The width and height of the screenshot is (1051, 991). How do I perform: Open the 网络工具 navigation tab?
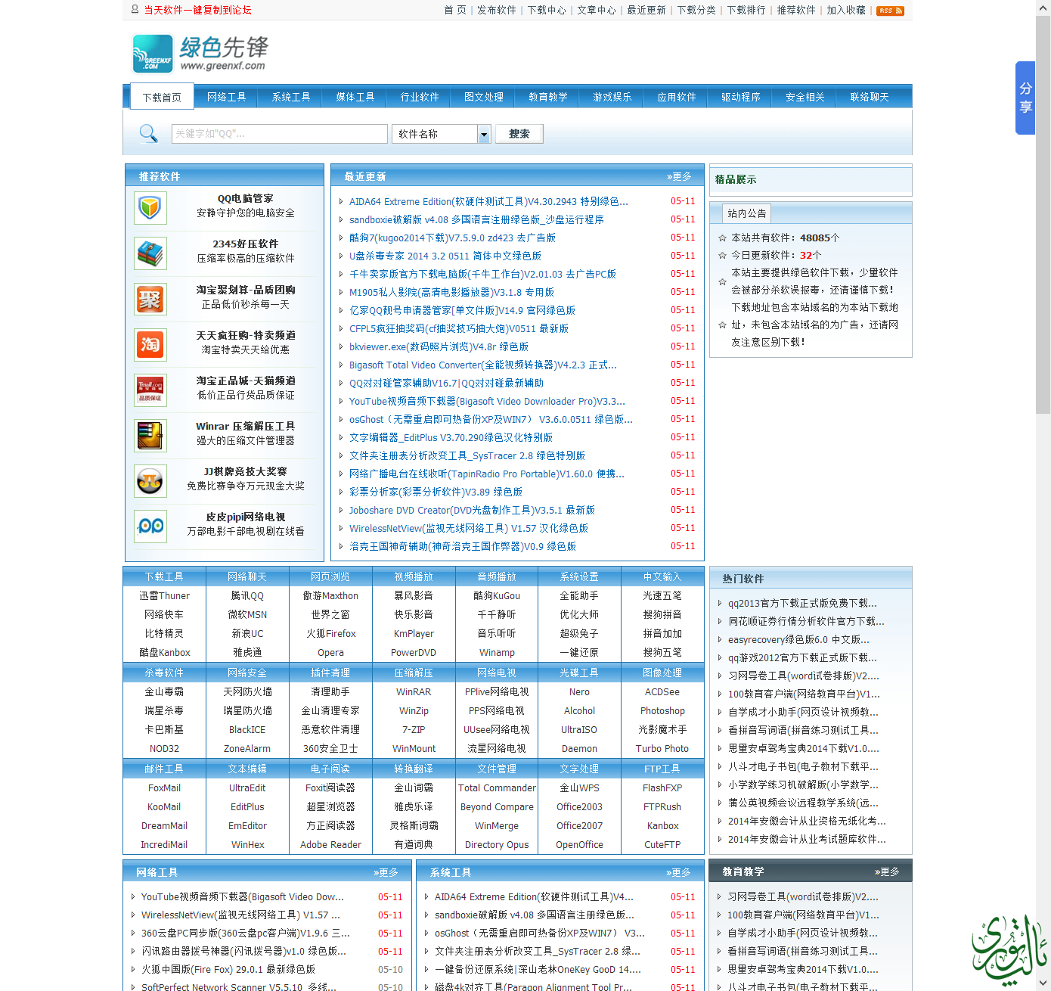tap(227, 97)
